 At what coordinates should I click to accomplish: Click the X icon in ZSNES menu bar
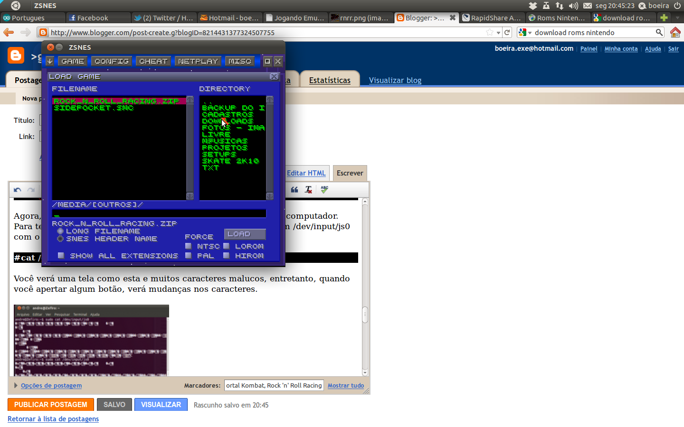click(x=278, y=61)
